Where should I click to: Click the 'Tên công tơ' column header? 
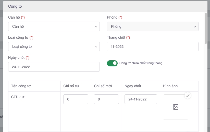coord(21,86)
